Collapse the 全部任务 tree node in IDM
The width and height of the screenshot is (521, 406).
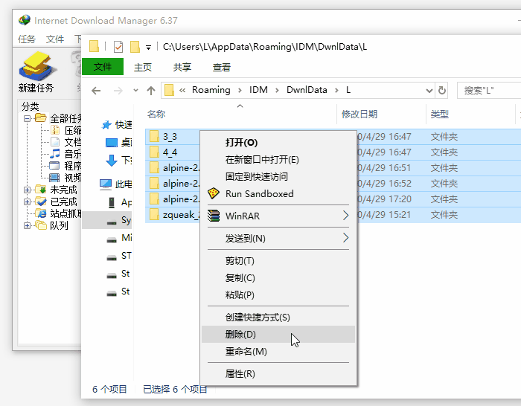[28, 118]
